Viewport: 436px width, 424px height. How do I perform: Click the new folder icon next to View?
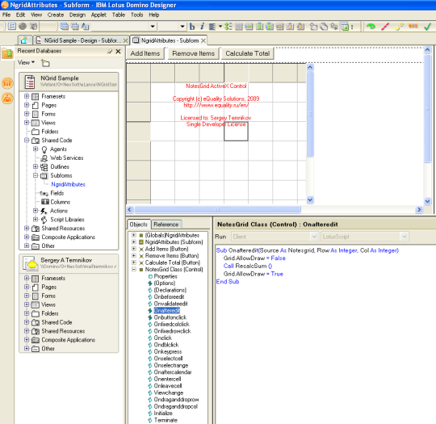point(45,63)
